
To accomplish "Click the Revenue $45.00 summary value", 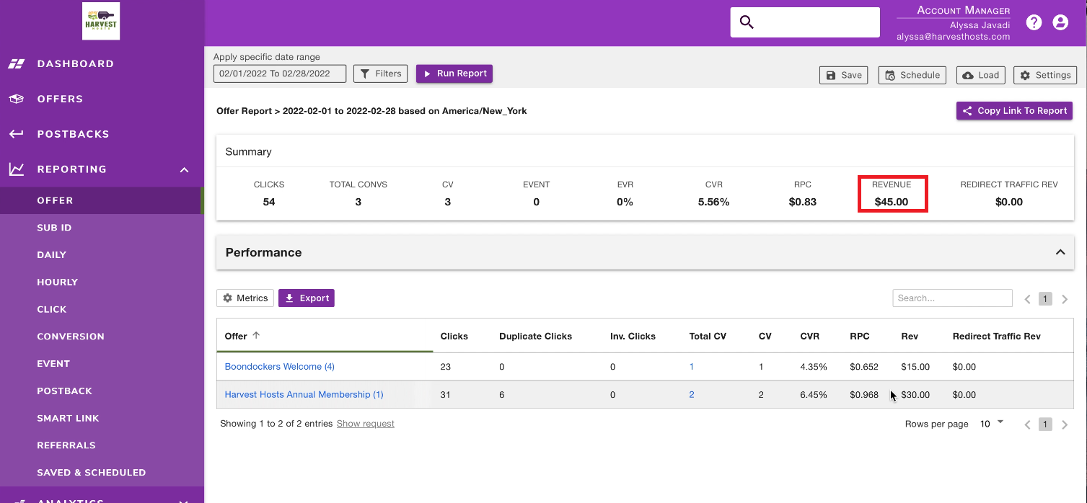I will click(x=892, y=202).
